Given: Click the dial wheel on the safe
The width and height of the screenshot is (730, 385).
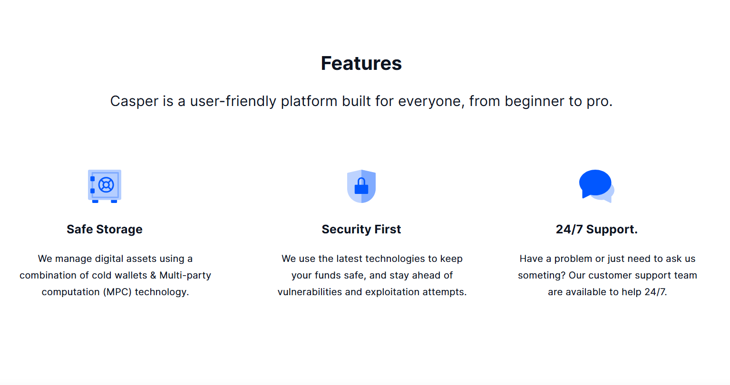Looking at the screenshot, I should 106,184.
